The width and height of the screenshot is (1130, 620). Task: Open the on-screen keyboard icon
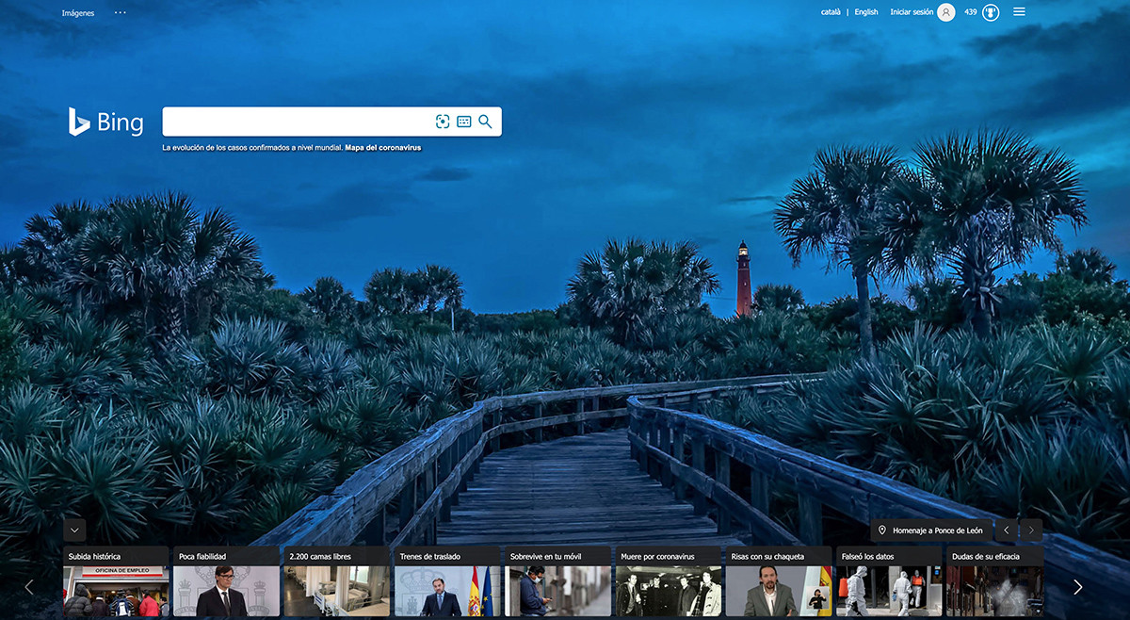462,121
